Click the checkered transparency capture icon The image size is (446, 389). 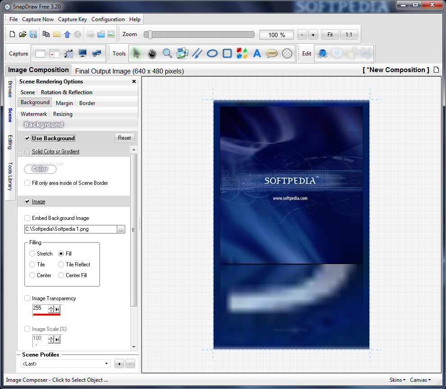[68, 54]
